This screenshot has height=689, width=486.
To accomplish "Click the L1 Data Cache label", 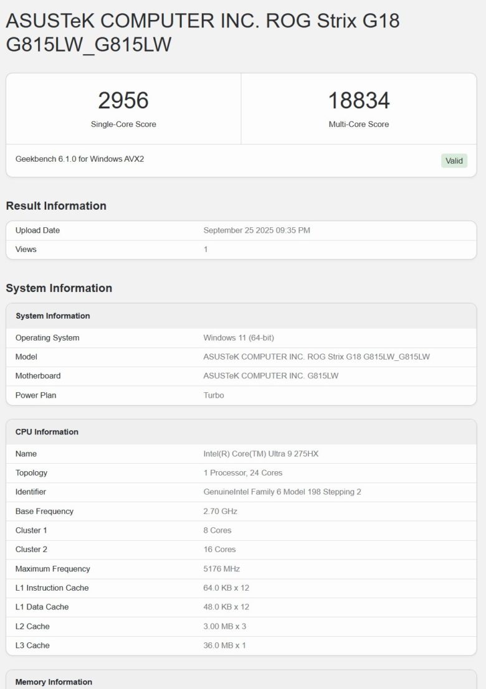I will tap(42, 607).
